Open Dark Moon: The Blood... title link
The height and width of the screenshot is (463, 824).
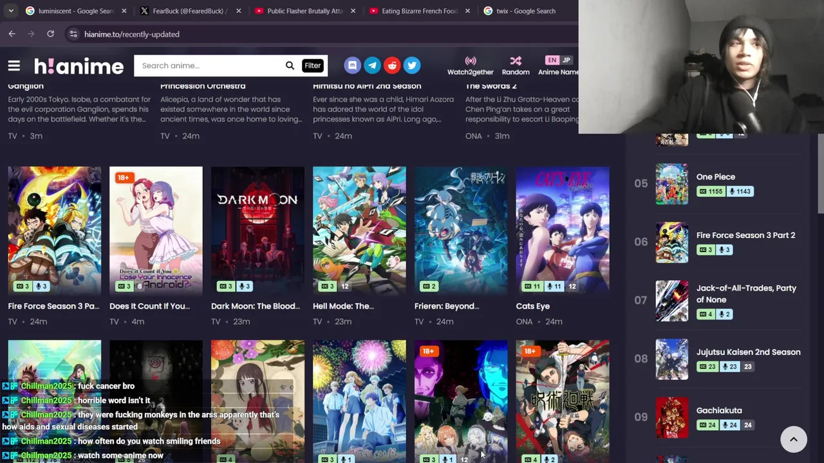click(256, 306)
